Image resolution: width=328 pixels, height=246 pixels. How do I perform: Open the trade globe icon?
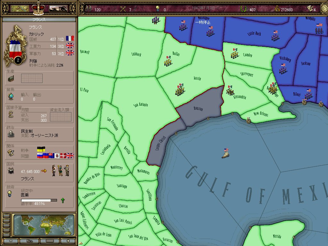[11, 96]
